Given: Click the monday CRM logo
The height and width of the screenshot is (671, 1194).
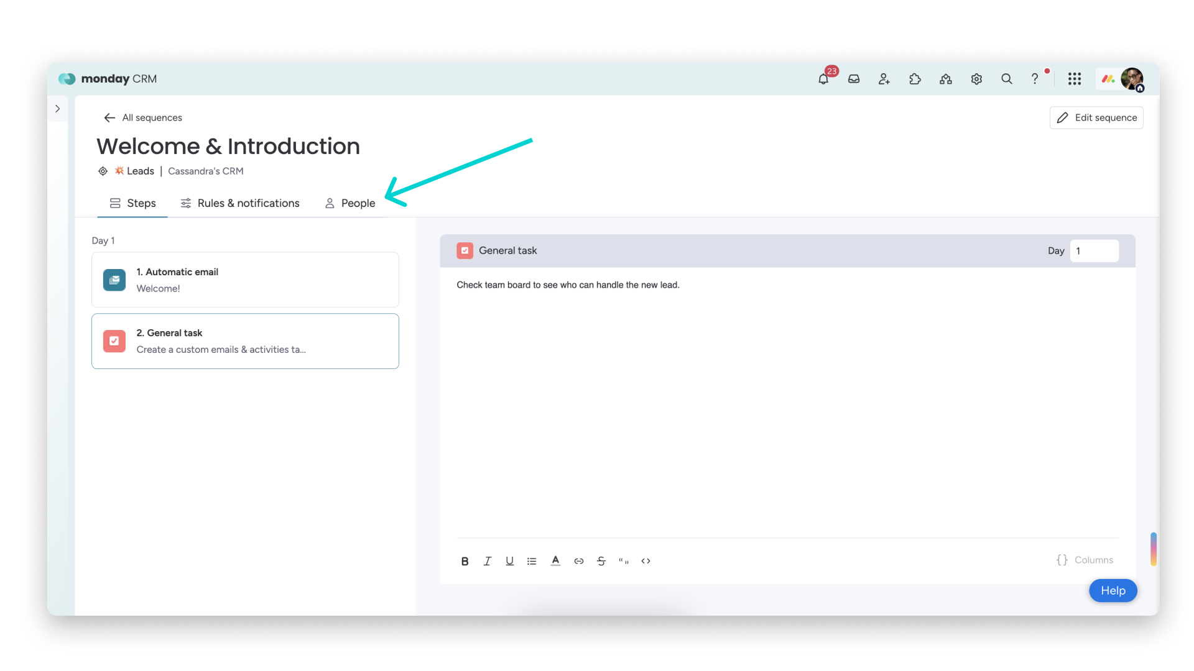Looking at the screenshot, I should pyautogui.click(x=108, y=79).
